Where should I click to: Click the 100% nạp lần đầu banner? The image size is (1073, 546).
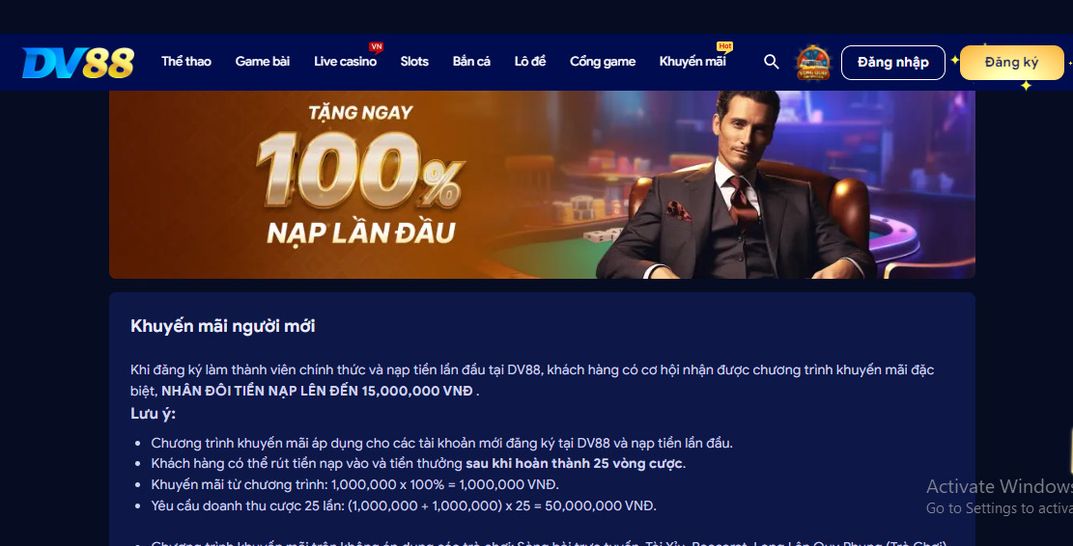point(542,184)
